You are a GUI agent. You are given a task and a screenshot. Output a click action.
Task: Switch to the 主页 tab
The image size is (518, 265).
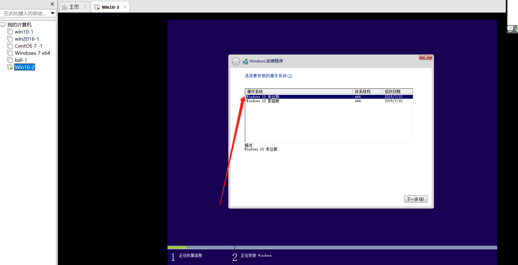pyautogui.click(x=74, y=7)
